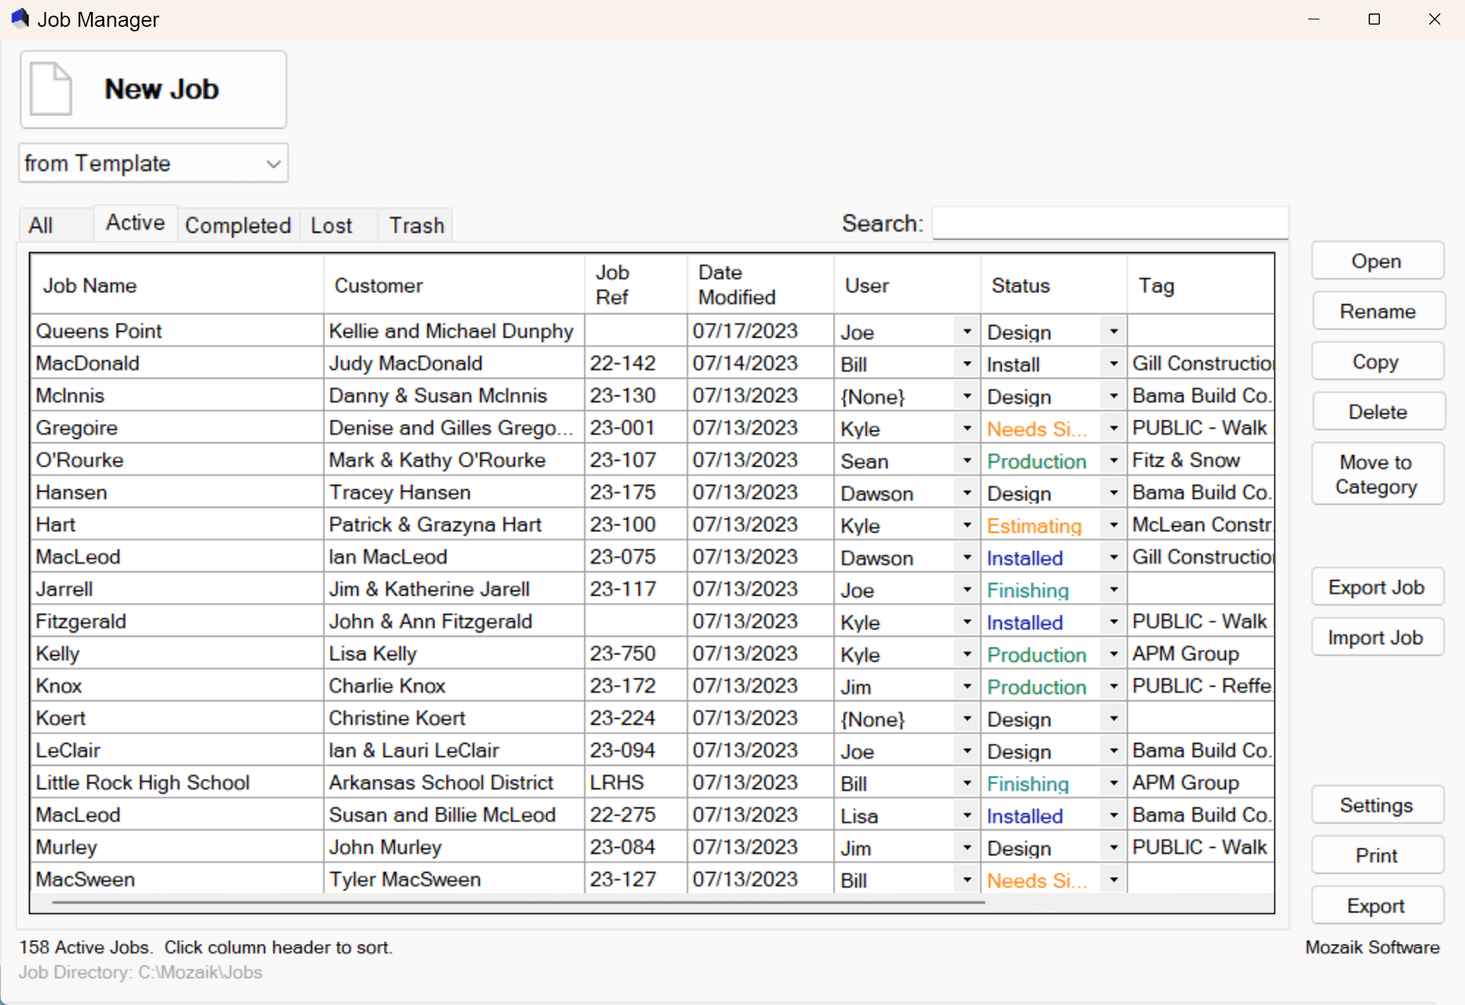
Task: Maximize the Job Manager window
Action: click(1373, 19)
